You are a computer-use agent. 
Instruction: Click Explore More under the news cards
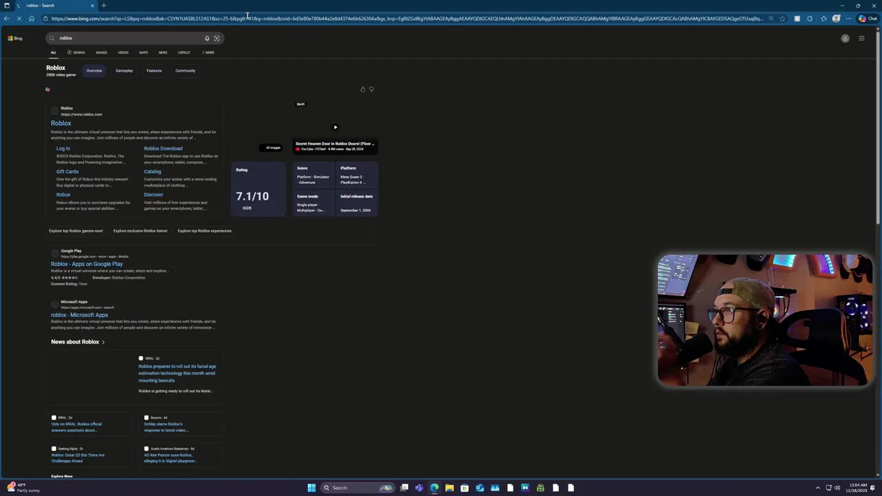(61, 476)
